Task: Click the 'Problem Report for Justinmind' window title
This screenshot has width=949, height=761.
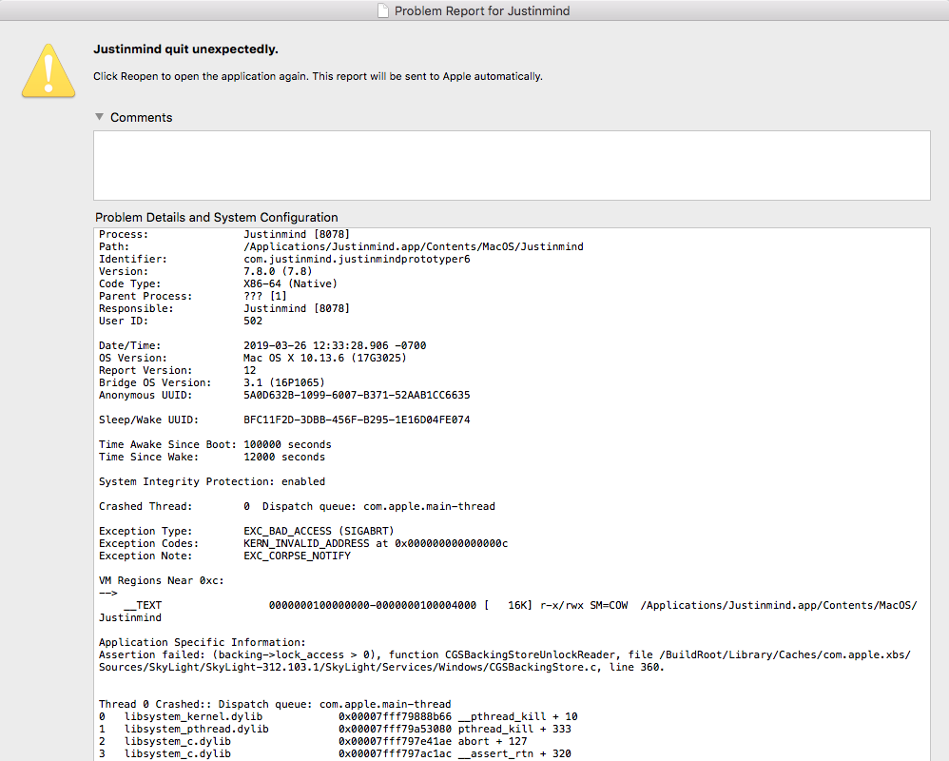Action: [x=482, y=11]
